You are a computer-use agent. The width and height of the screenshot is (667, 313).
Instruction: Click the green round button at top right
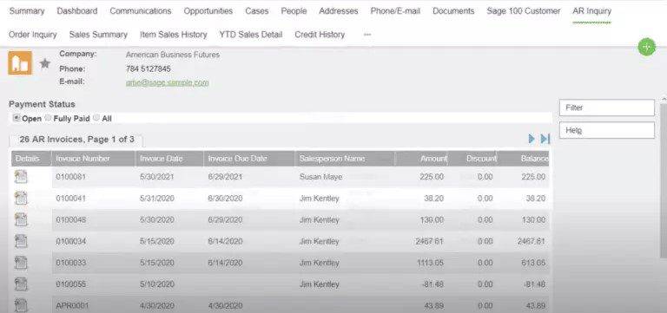click(x=646, y=48)
